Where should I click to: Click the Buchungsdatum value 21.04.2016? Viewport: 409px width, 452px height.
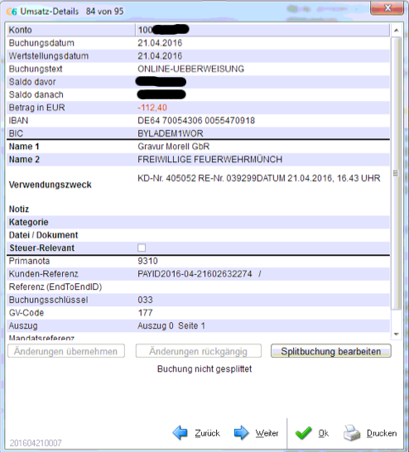[x=160, y=43]
